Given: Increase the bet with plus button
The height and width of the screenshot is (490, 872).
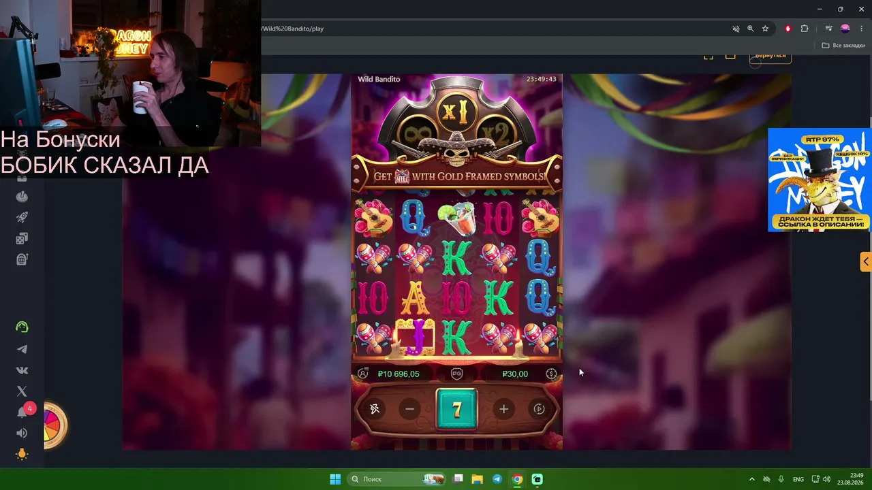Looking at the screenshot, I should pyautogui.click(x=503, y=409).
